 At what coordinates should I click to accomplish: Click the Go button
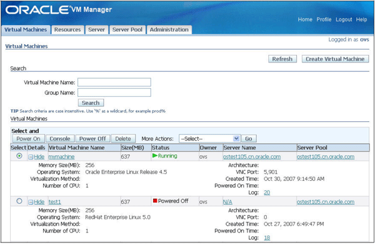click(x=249, y=139)
